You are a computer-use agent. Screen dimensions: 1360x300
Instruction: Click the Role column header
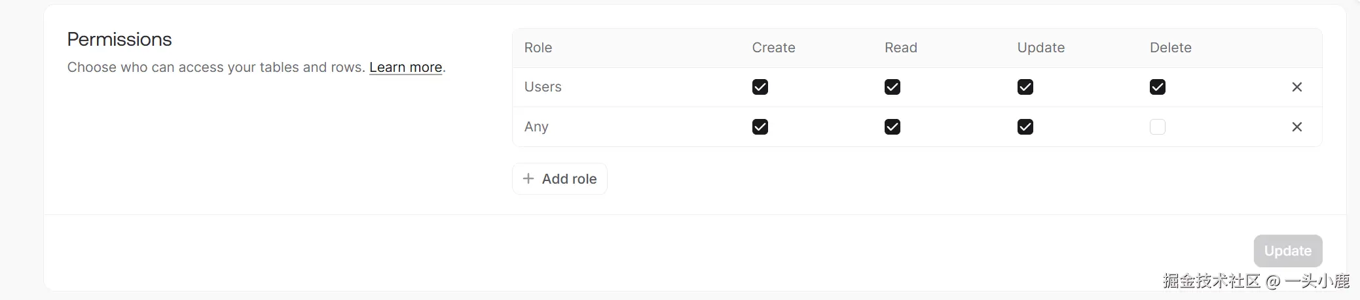coord(538,48)
